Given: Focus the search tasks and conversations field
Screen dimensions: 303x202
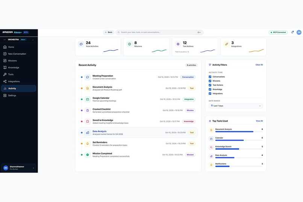Looking at the screenshot, I should click(159, 32).
